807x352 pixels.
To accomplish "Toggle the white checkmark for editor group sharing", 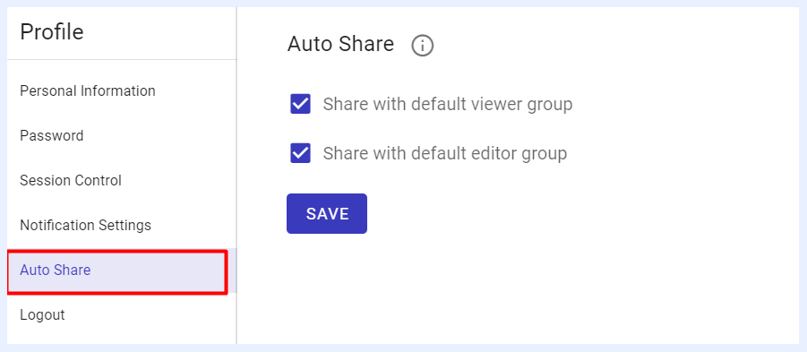I will 300,153.
